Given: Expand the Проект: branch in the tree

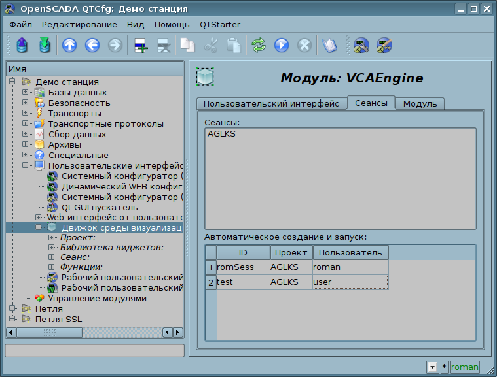Looking at the screenshot, I should click(52, 238).
